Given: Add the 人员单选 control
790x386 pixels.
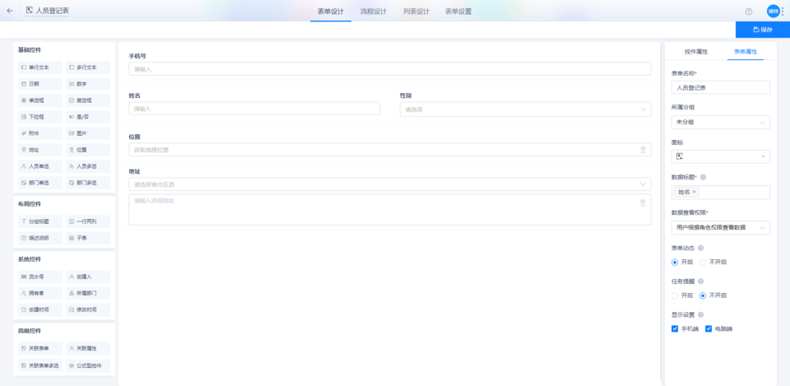Looking at the screenshot, I should coord(39,166).
